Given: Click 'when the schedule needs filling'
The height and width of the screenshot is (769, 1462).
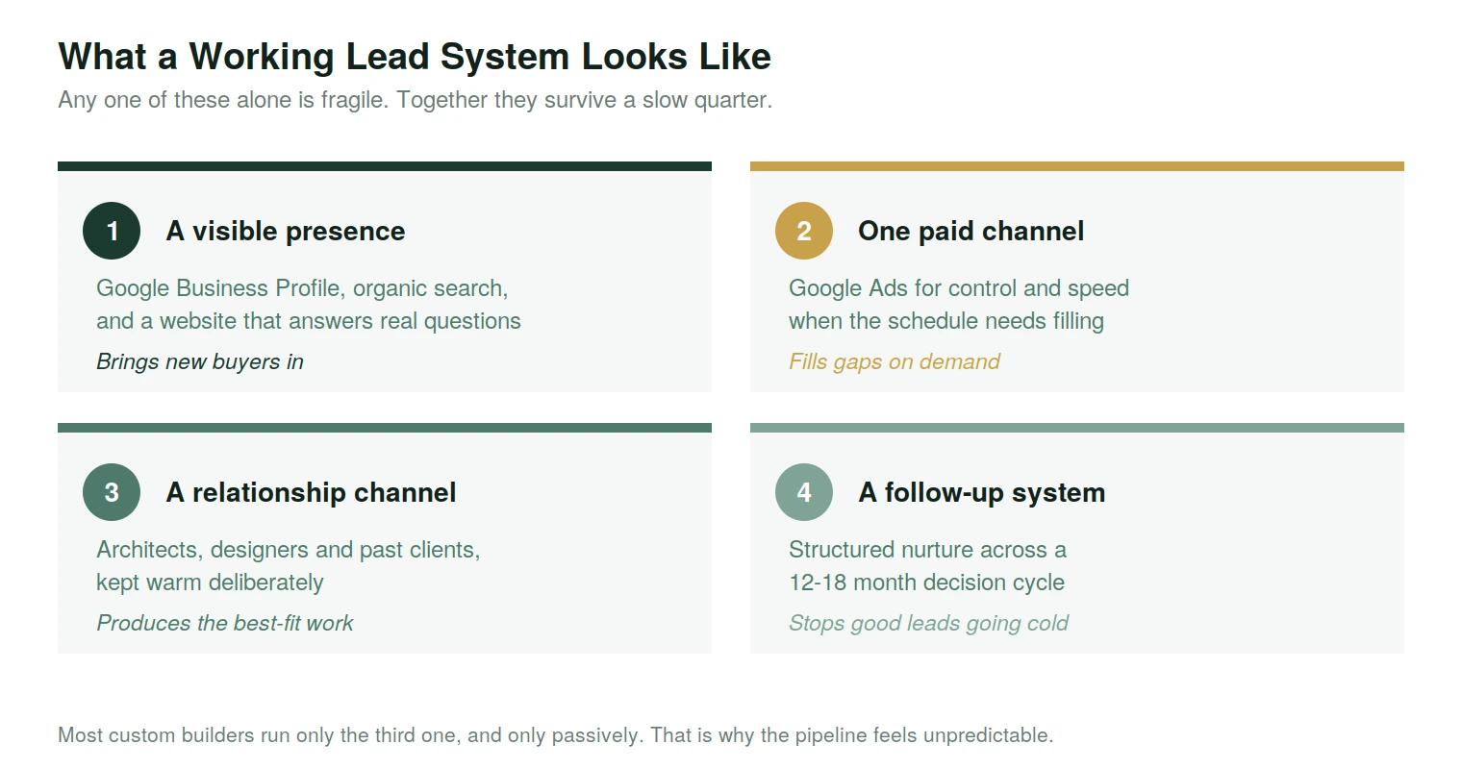Looking at the screenshot, I should pyautogui.click(x=946, y=321).
